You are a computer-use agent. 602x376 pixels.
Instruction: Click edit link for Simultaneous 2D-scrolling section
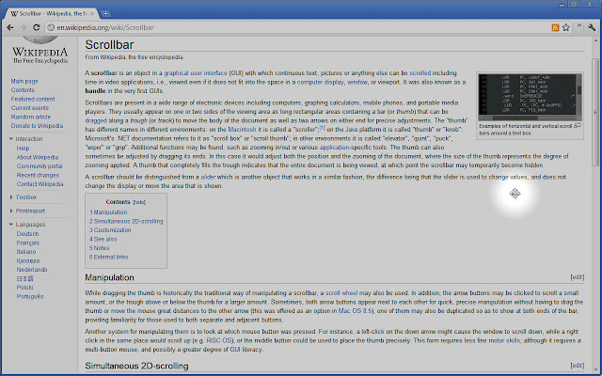pos(577,366)
